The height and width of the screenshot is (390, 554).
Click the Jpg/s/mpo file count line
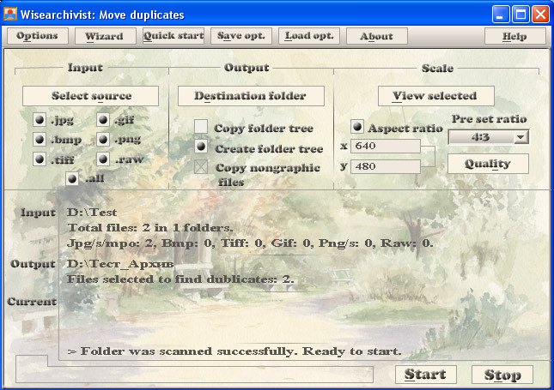[250, 243]
